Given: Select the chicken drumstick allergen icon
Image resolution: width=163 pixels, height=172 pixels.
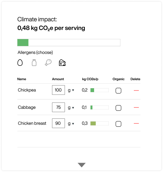Looking at the screenshot, I should pyautogui.click(x=48, y=63).
